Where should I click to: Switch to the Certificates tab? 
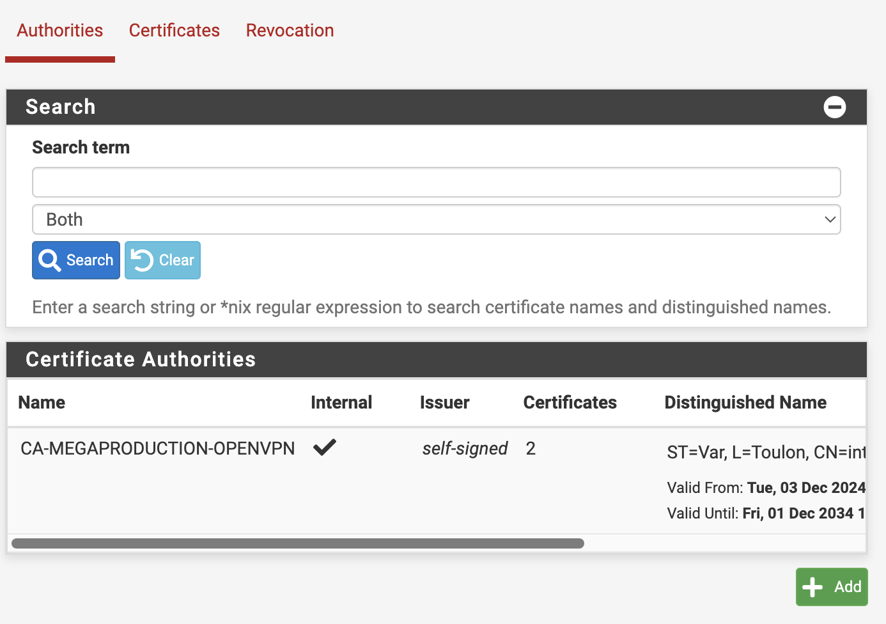[174, 31]
